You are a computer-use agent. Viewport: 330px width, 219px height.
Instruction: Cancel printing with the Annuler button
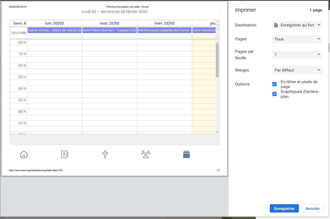(x=312, y=209)
